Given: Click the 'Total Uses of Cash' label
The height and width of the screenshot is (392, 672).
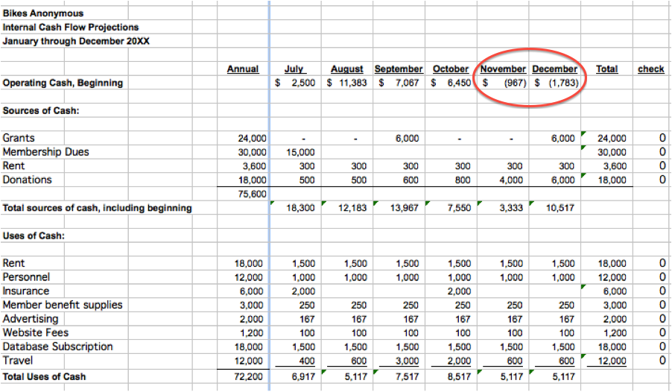Looking at the screenshot, I should (44, 376).
